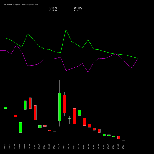Click the '08 Jul' date axis label

[59, 147]
